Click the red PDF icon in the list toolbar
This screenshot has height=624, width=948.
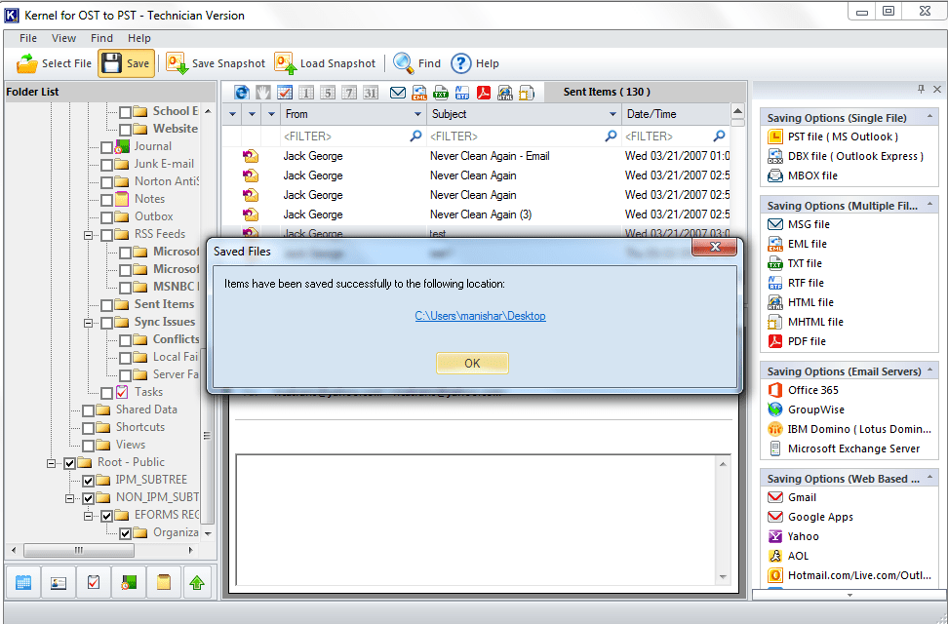[x=484, y=93]
